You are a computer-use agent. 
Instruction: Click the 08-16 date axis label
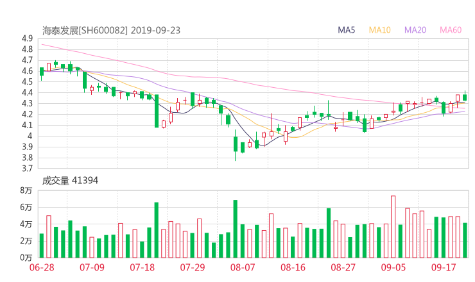tap(293, 267)
